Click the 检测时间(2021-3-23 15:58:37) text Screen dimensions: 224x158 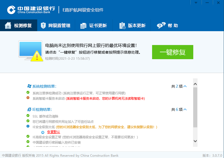click(67, 59)
